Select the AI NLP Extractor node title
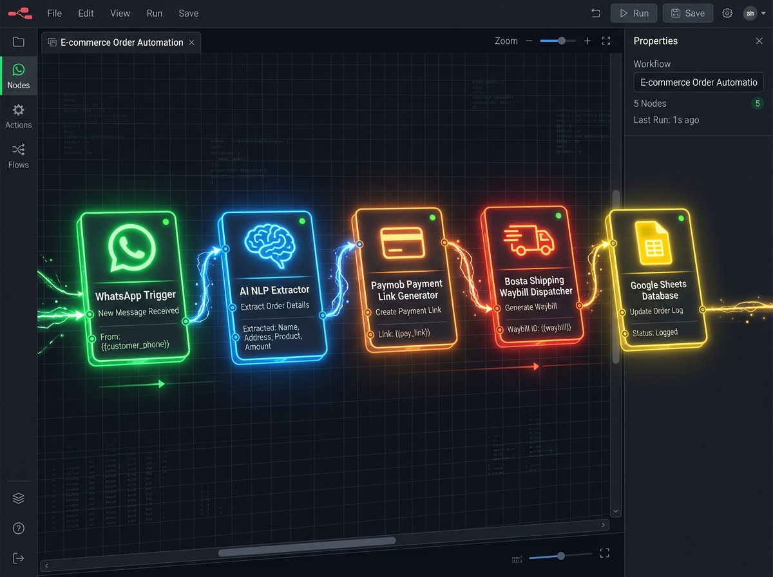The width and height of the screenshot is (773, 577). pyautogui.click(x=275, y=290)
